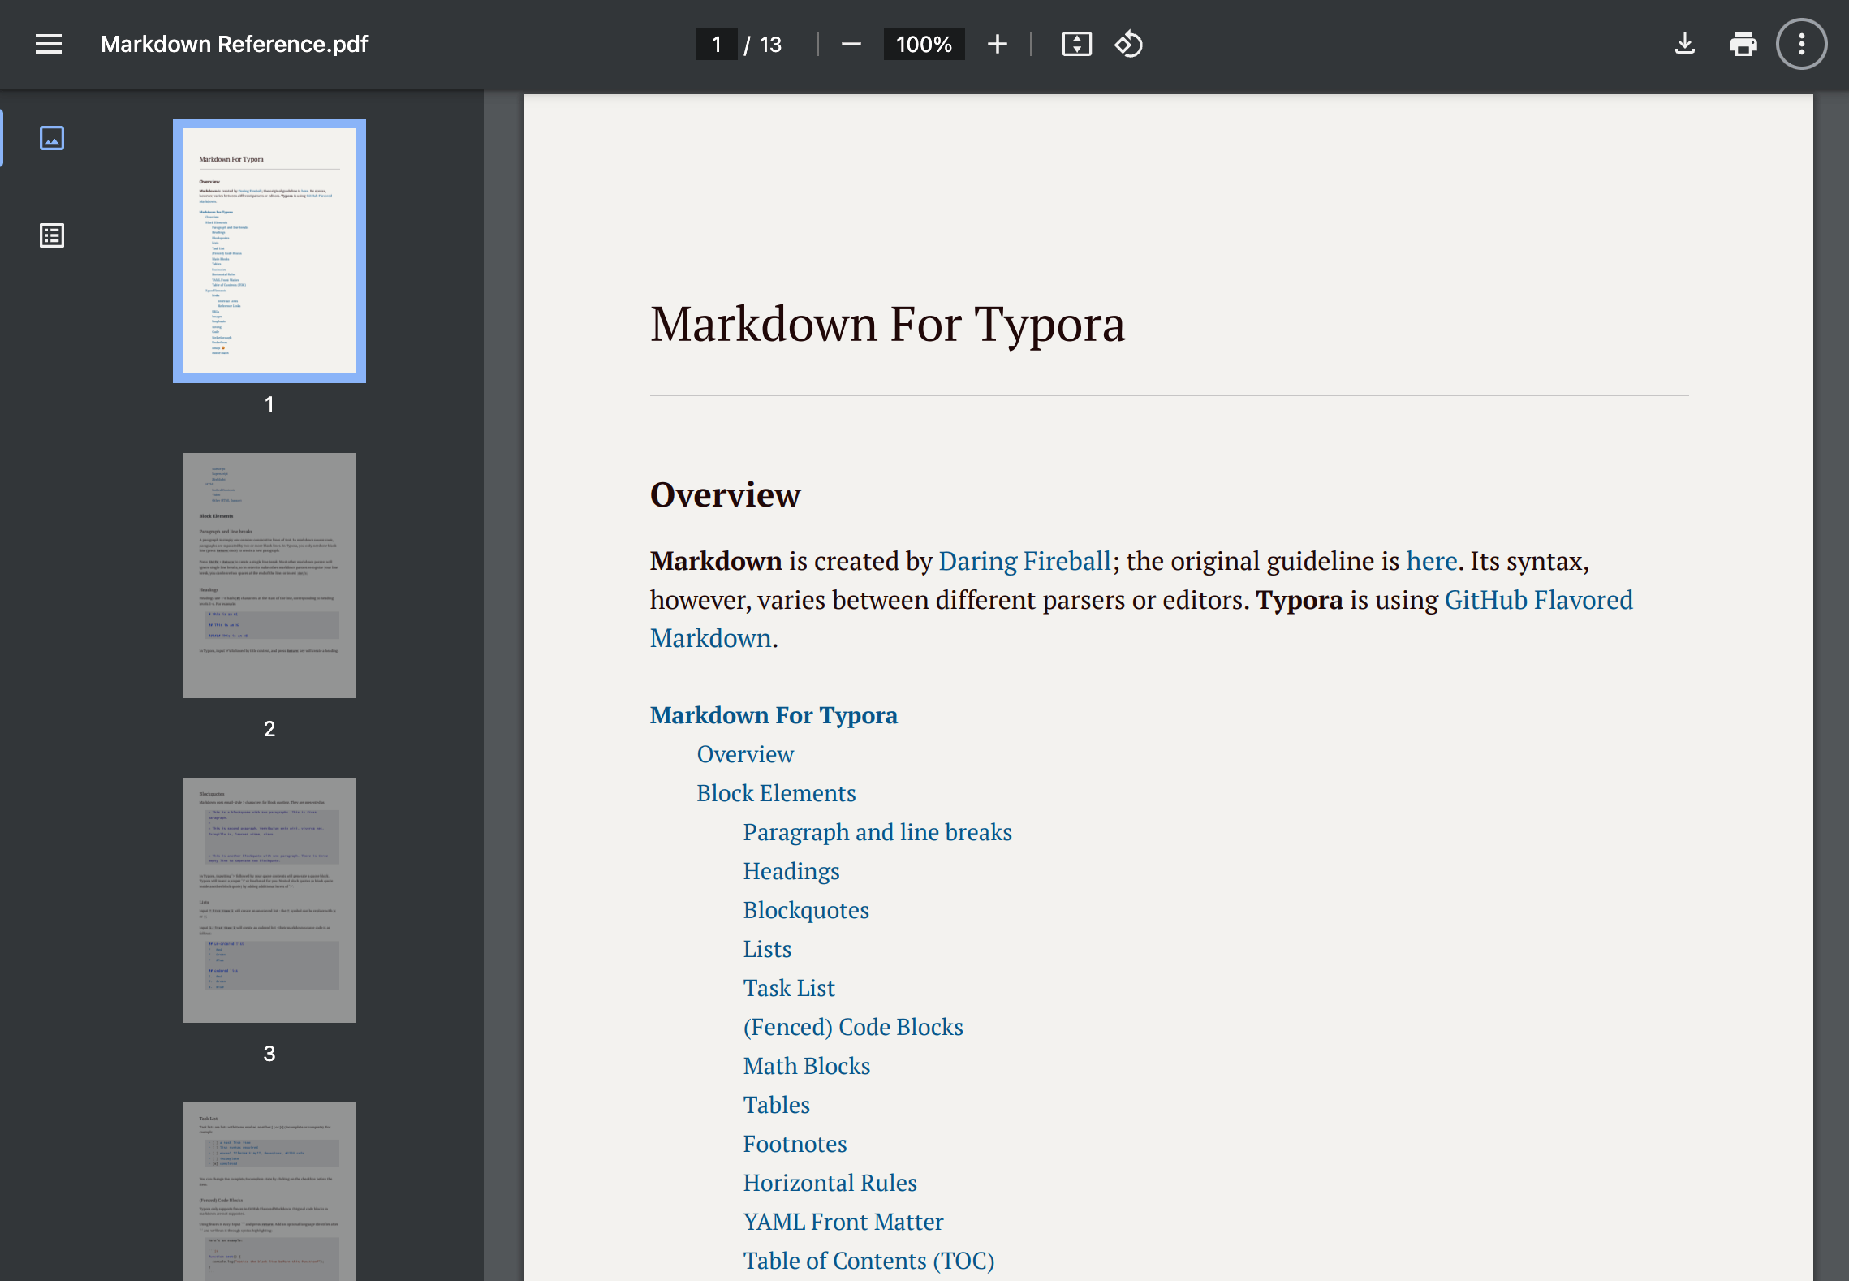Click the fit-to-page icon
This screenshot has height=1281, width=1849.
[x=1076, y=44]
